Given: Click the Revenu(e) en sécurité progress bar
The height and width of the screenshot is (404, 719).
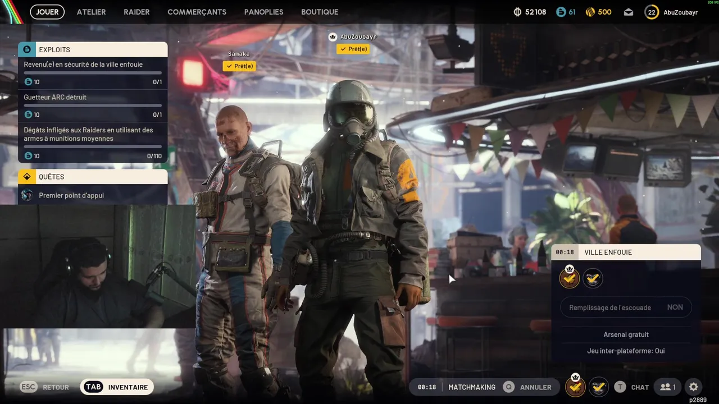Looking at the screenshot, I should point(93,73).
